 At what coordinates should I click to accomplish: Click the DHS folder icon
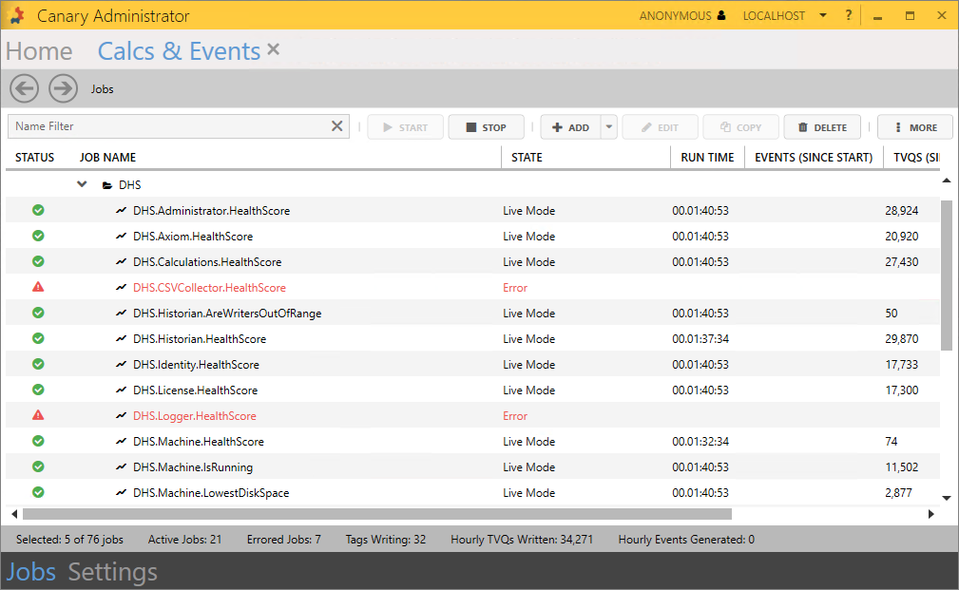pyautogui.click(x=106, y=185)
